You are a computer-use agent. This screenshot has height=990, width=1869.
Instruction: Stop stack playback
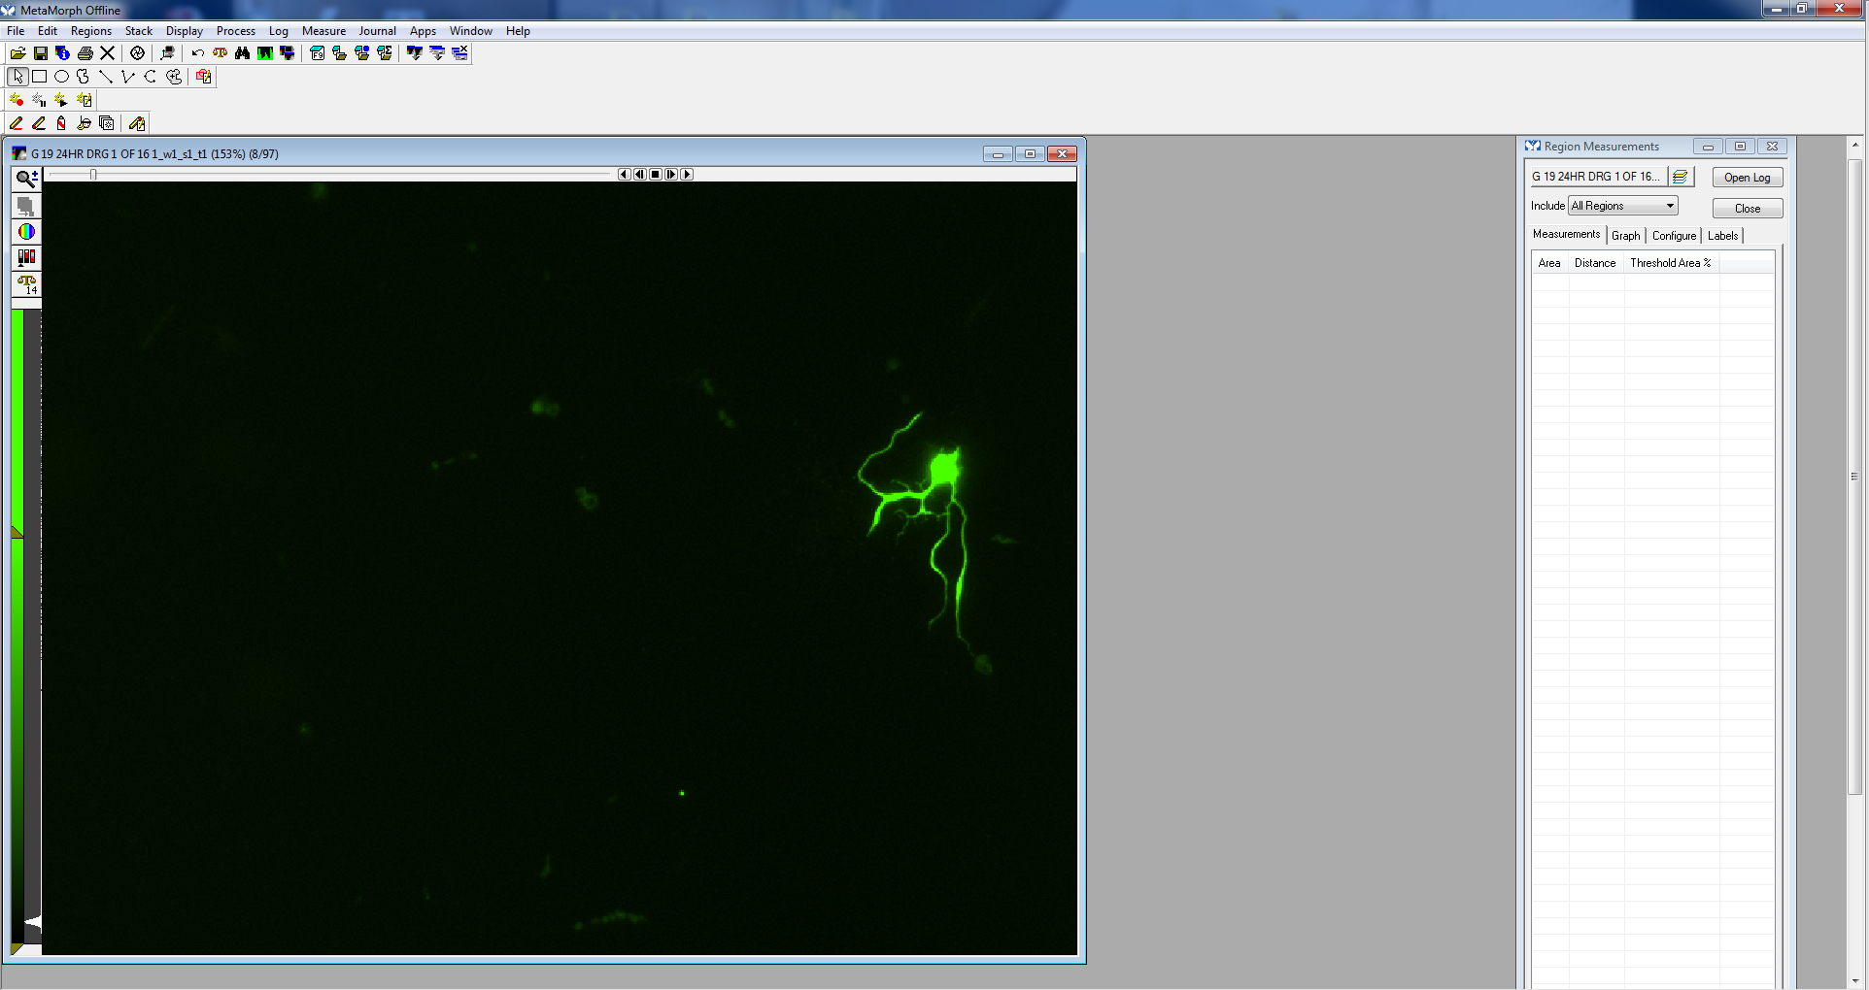click(x=656, y=175)
